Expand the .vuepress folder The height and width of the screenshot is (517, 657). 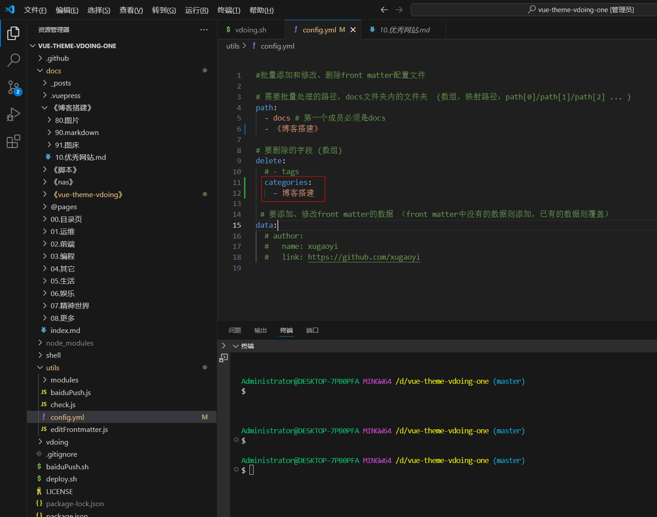(122, 95)
